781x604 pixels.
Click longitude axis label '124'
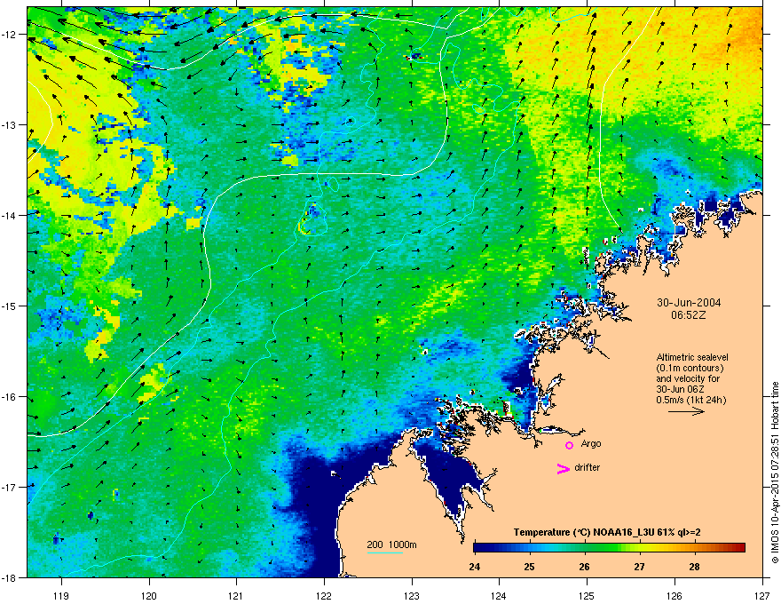499,595
